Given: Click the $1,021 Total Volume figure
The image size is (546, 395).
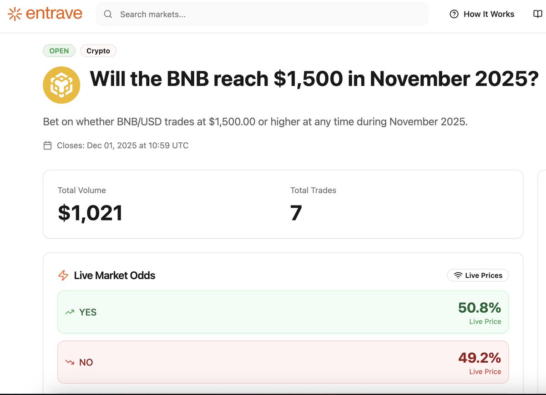Looking at the screenshot, I should tap(90, 213).
